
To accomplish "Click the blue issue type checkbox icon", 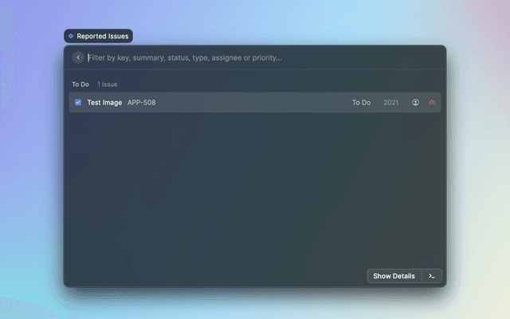I will (78, 102).
